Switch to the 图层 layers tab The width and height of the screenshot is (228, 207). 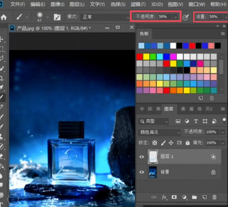[x=169, y=109]
